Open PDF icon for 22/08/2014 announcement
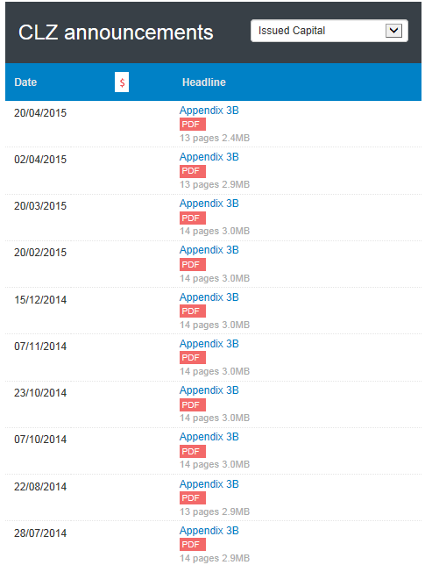425x565 pixels. pyautogui.click(x=193, y=498)
